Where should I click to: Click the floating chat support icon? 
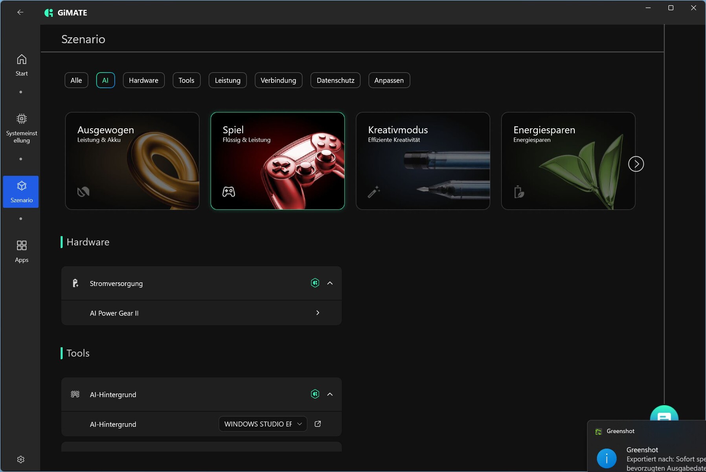(x=664, y=415)
